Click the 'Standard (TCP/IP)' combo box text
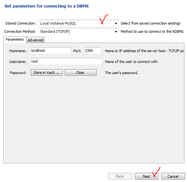This screenshot has width=187, height=182. [55, 31]
